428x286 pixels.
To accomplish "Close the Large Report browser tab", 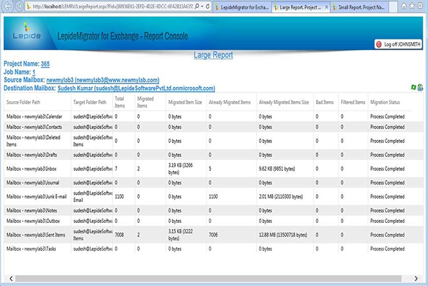I will point(327,7).
